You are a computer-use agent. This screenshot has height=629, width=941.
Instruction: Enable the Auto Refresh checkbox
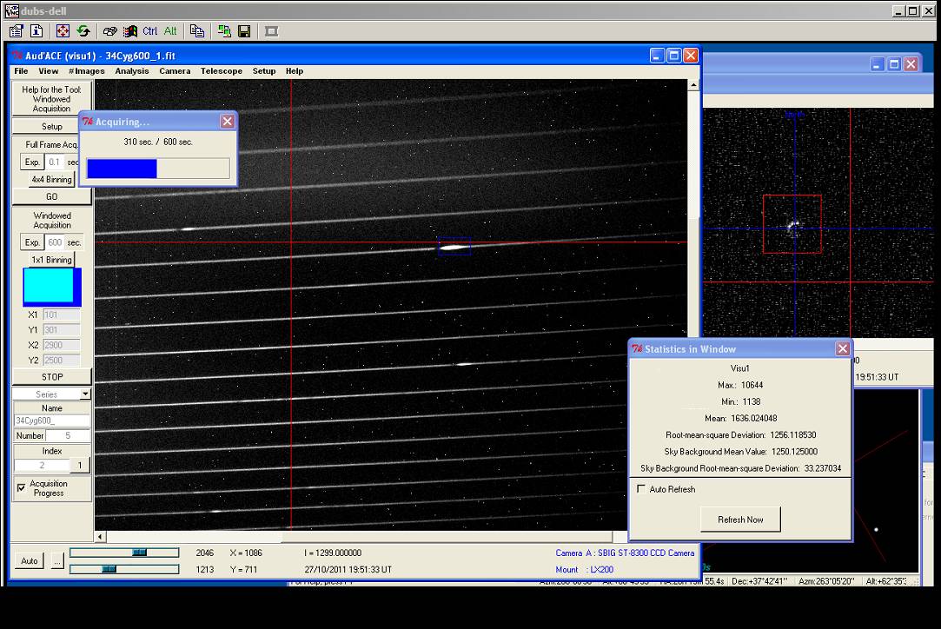coord(641,489)
